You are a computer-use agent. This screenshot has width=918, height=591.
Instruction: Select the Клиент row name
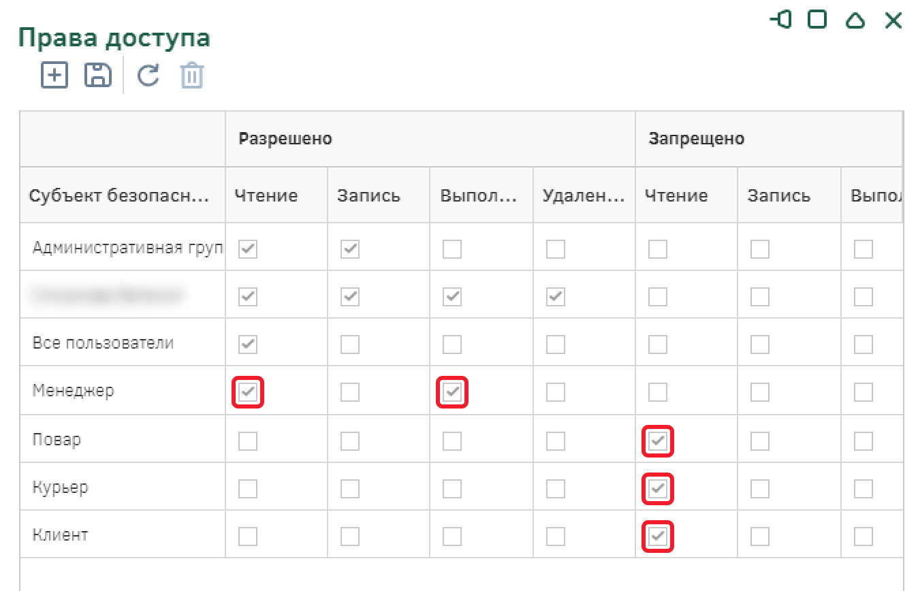click(x=61, y=535)
